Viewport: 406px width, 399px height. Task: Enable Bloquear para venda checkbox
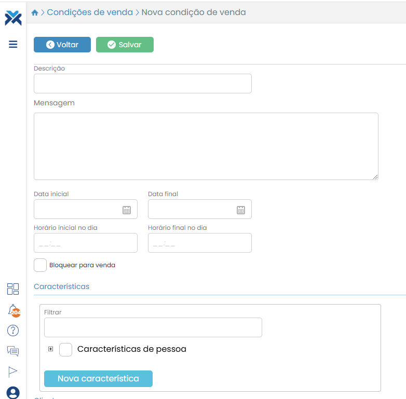40,265
